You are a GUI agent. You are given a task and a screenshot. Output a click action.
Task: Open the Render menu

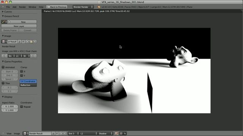[22, 7]
